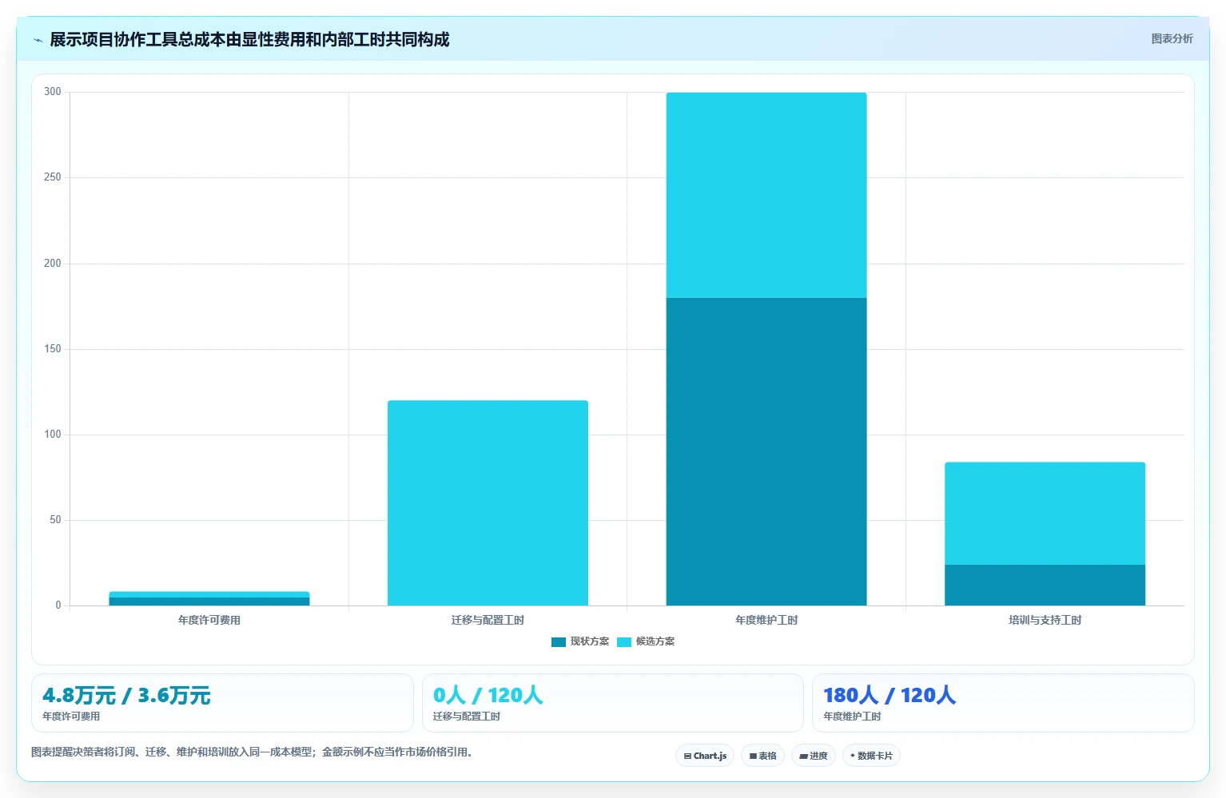
Task: Select the 表格 tag chip
Action: [763, 756]
